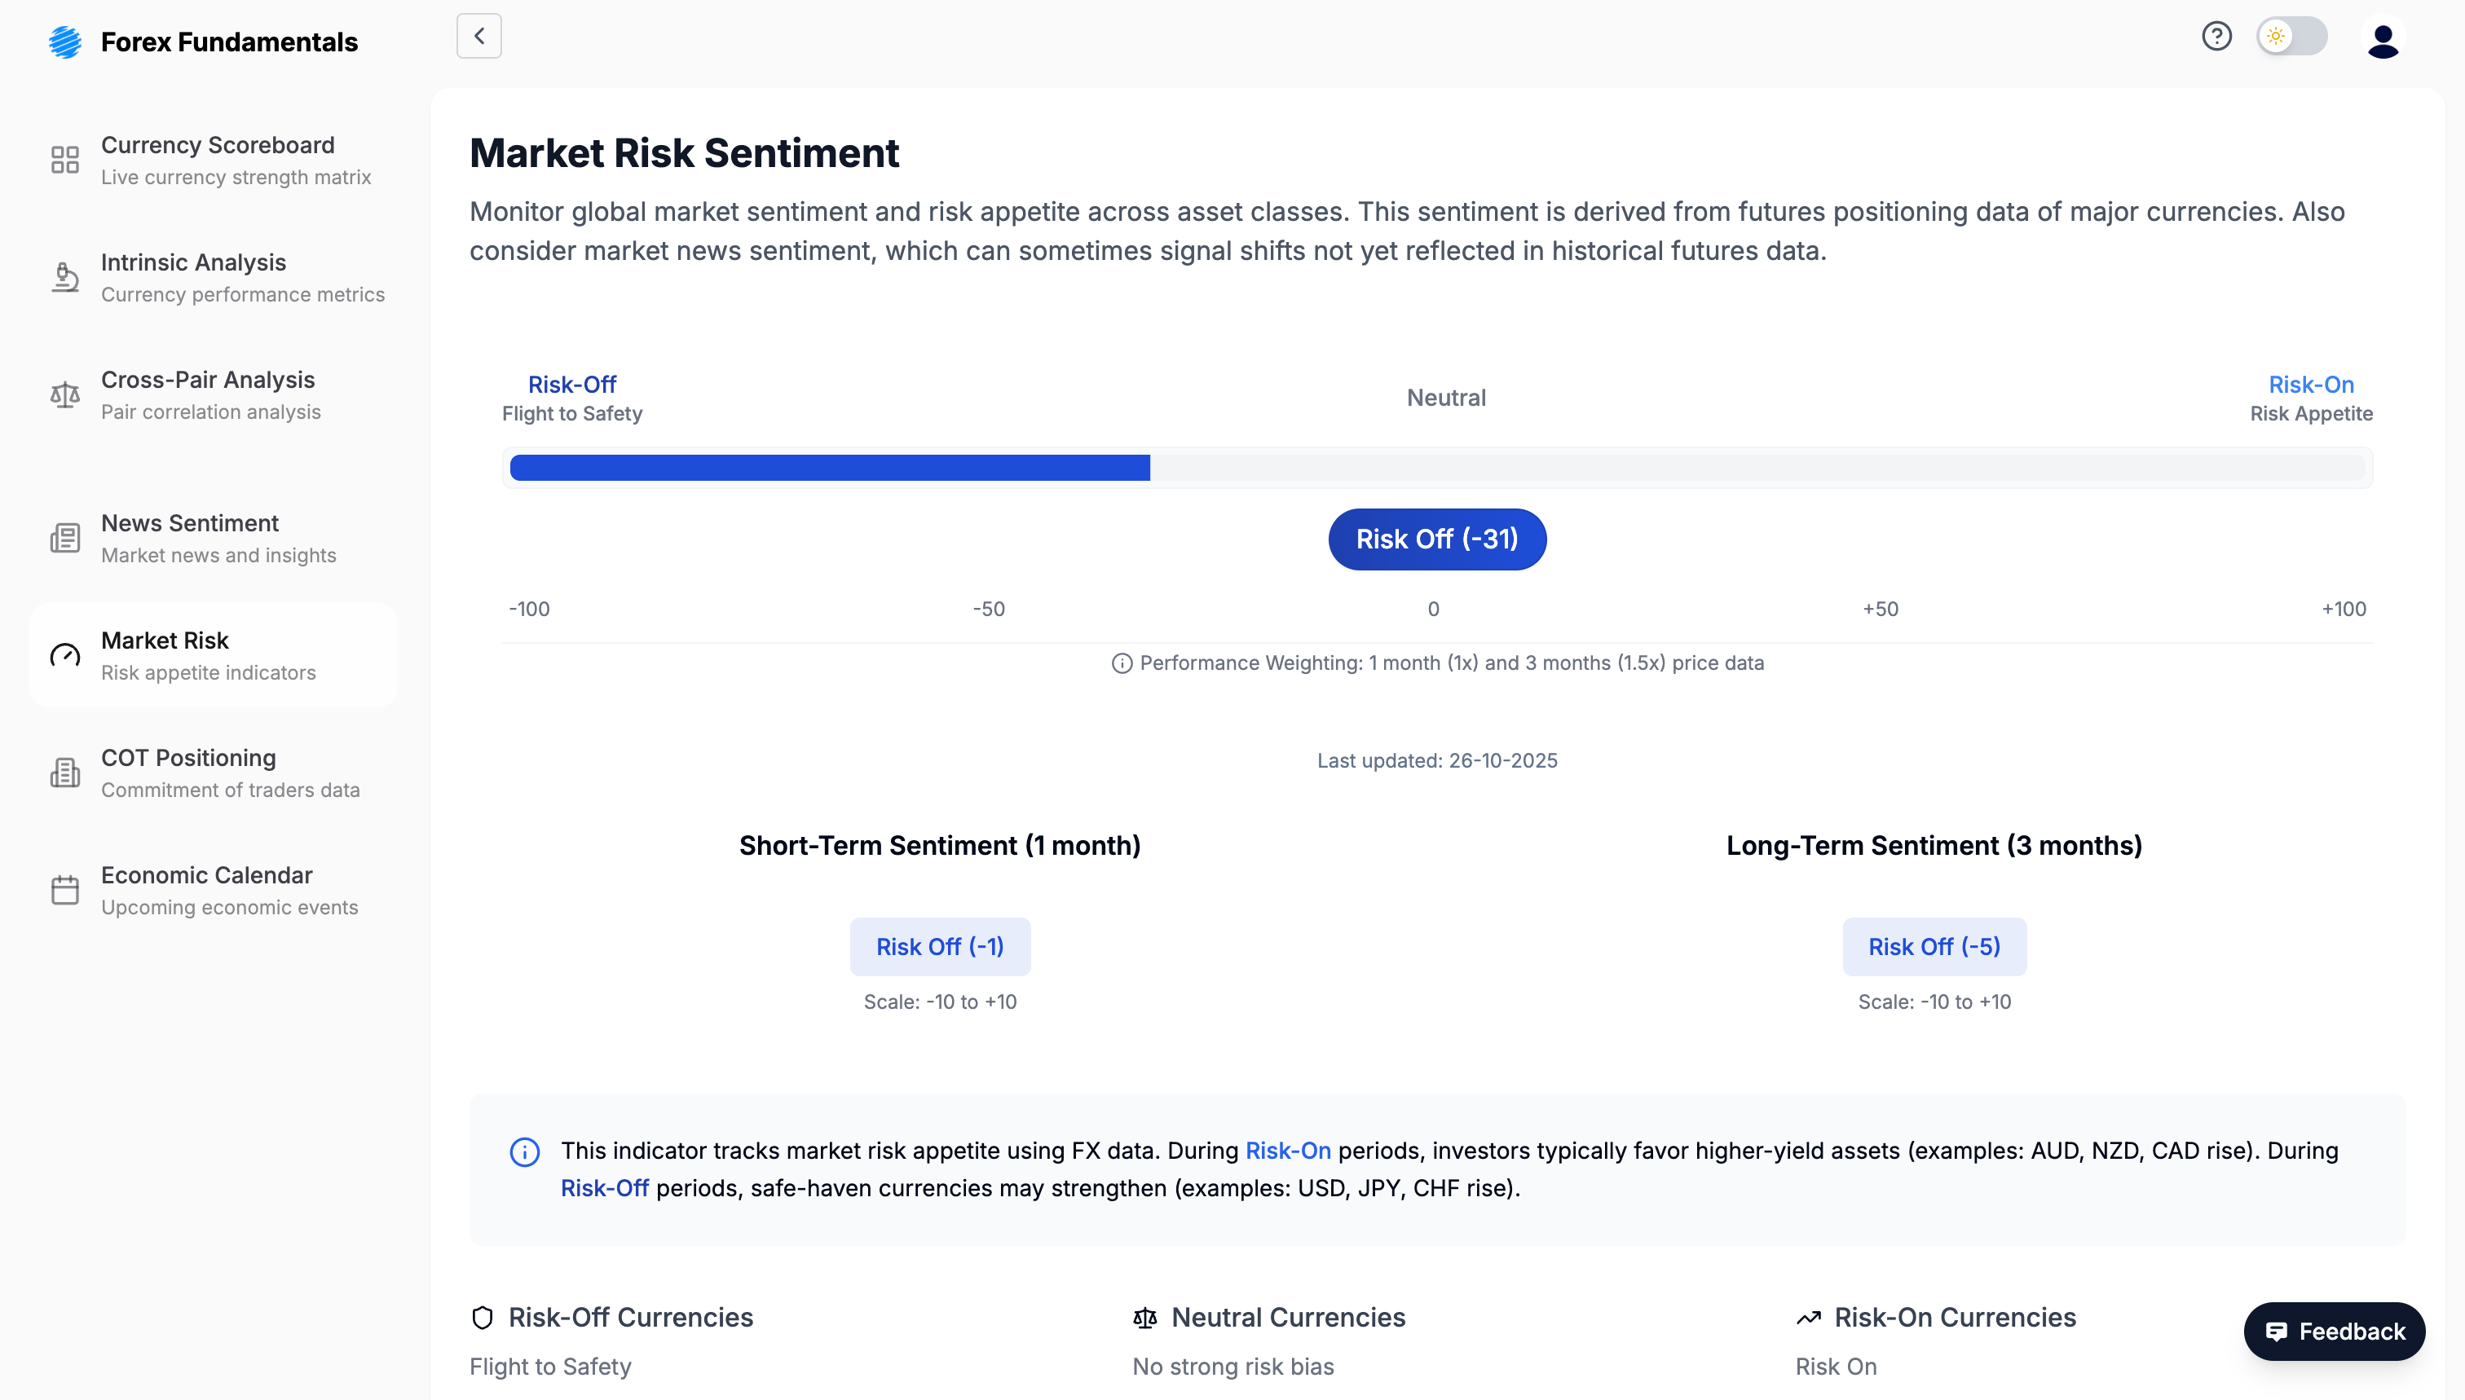Click the Performance Weighting info icon
Image resolution: width=2465 pixels, height=1400 pixels.
(x=1122, y=663)
